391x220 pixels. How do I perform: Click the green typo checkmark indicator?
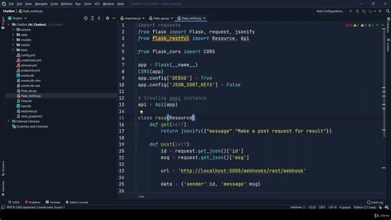(x=371, y=25)
